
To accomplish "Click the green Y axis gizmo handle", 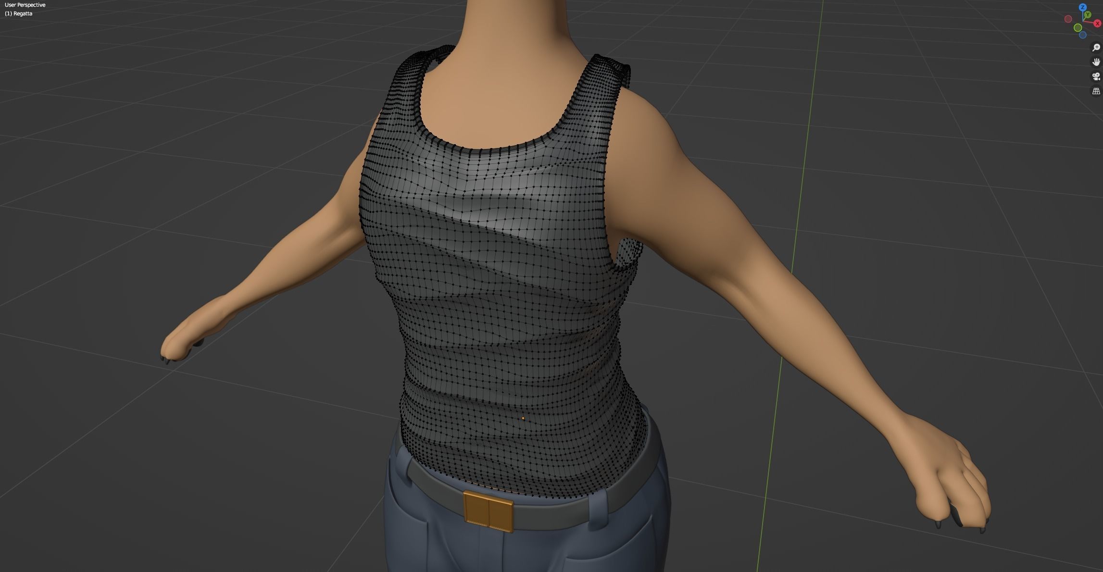I will pos(1088,14).
